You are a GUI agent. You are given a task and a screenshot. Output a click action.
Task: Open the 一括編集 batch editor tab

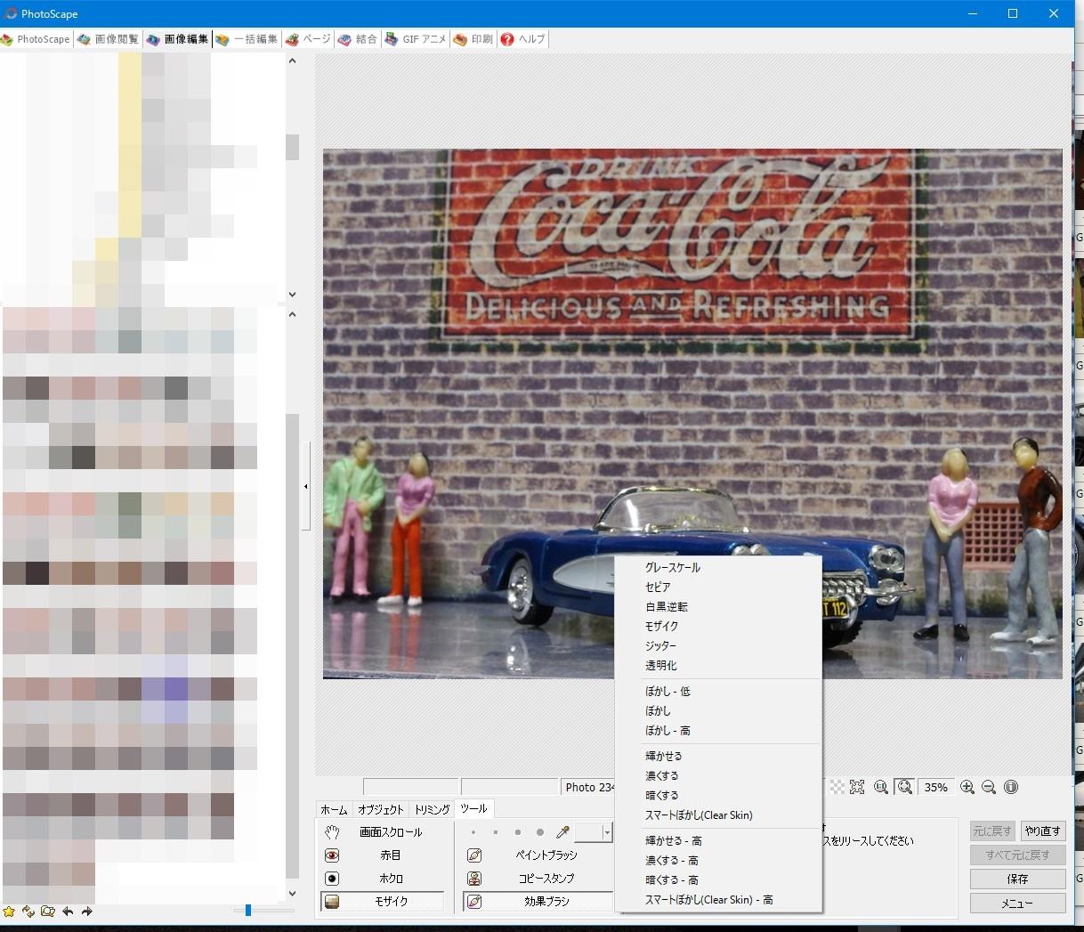(x=247, y=39)
